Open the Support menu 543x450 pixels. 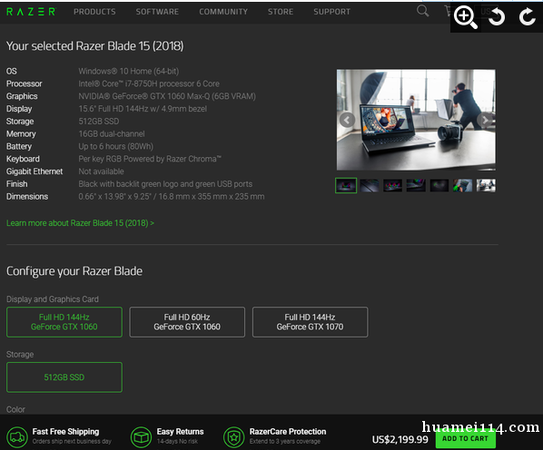pos(331,12)
